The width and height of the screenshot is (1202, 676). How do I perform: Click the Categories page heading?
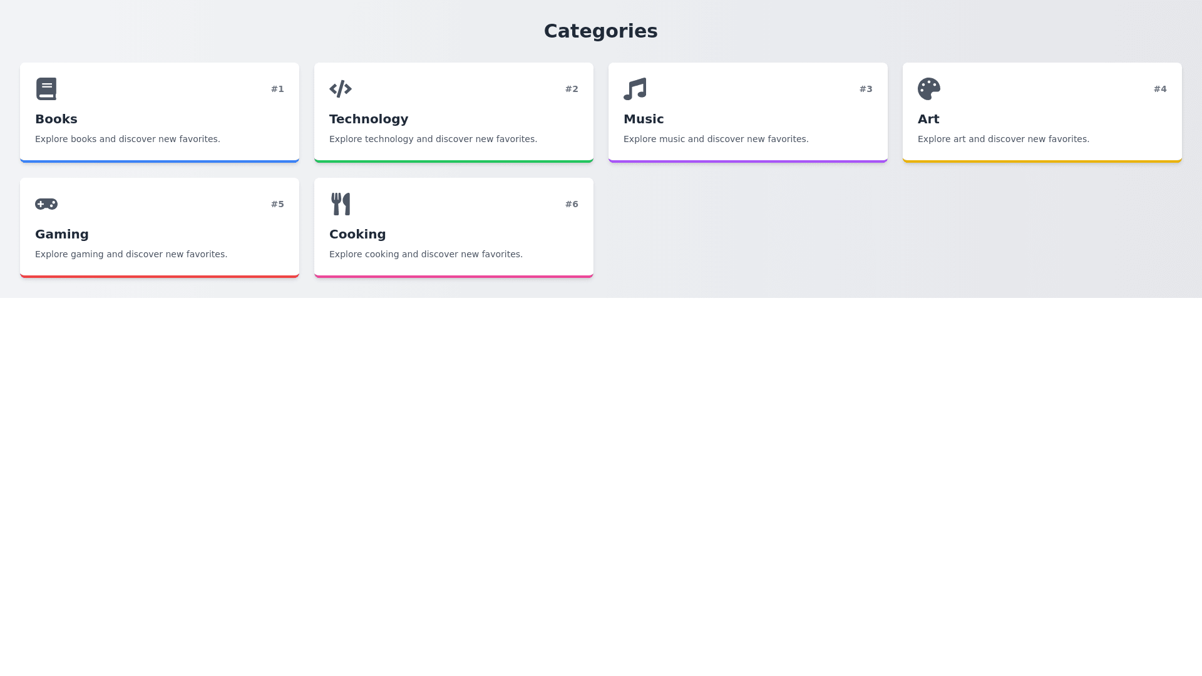(x=600, y=31)
